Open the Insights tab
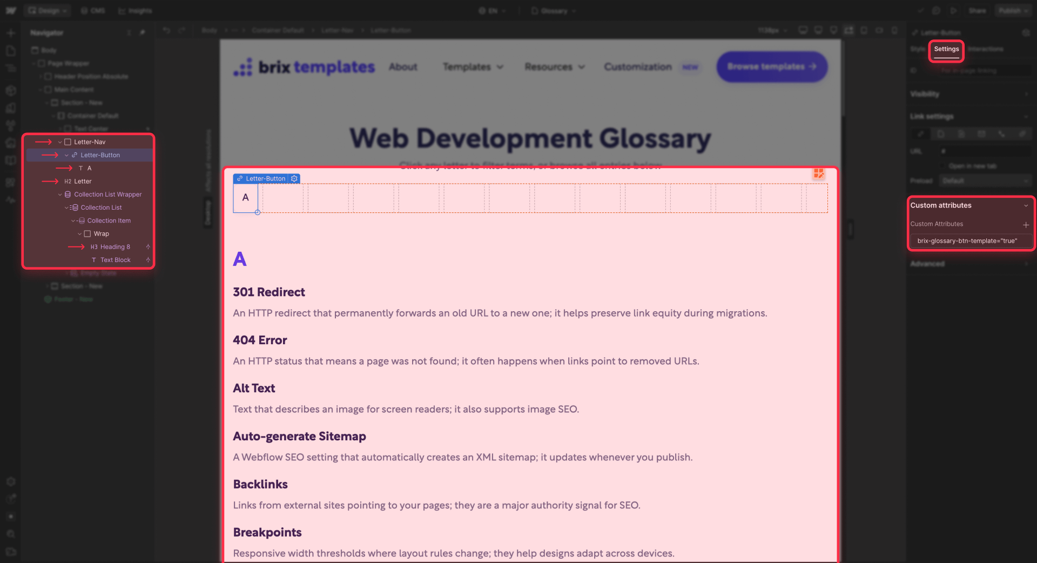Viewport: 1037px width, 563px height. (135, 10)
